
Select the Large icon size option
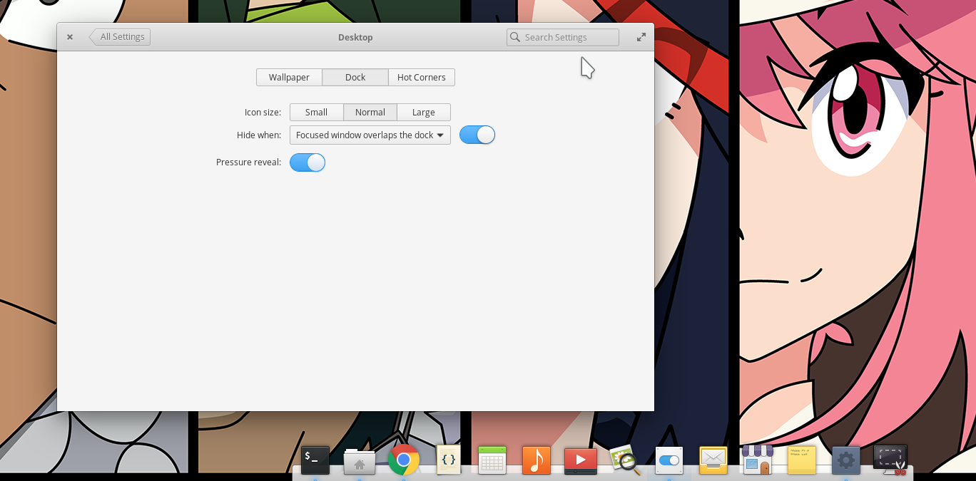(423, 112)
